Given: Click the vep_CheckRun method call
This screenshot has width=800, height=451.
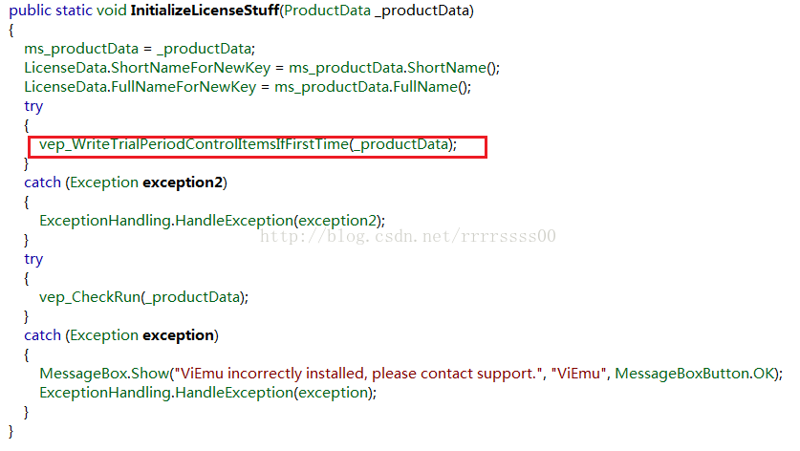Looking at the screenshot, I should tap(144, 297).
